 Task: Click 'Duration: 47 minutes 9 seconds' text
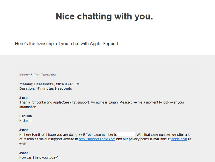tap(46, 89)
